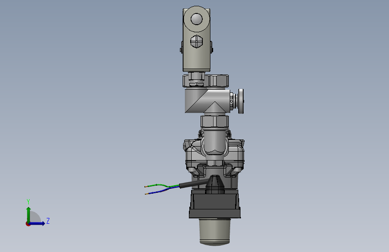Pick the round handwheel on the right side
This screenshot has height=252, width=389.
[241, 101]
